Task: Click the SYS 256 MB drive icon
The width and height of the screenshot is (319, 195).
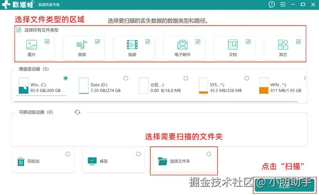Action: pos(203,86)
